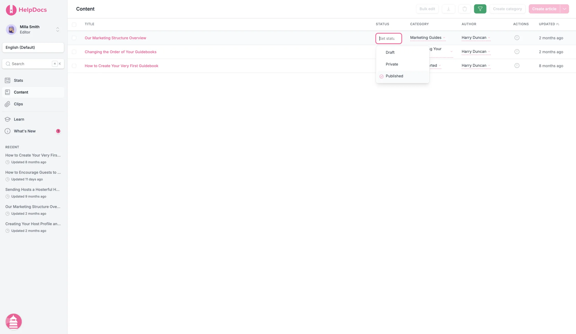This screenshot has width=576, height=334.
Task: Open Our Marketing Structure Overview article
Action: pos(115,38)
